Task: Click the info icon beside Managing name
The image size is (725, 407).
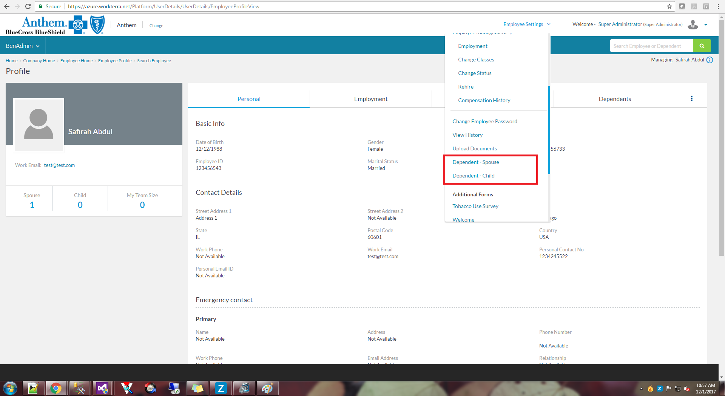Action: (710, 60)
